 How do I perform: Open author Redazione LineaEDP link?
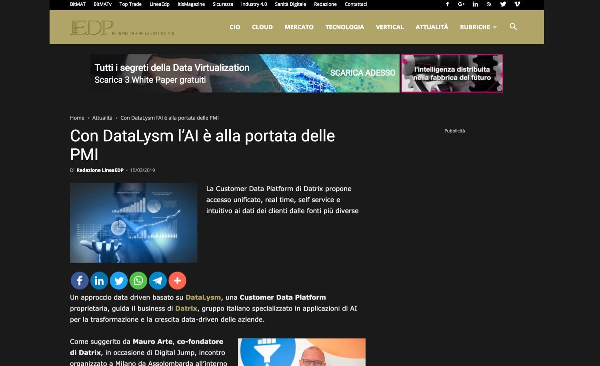coord(100,170)
